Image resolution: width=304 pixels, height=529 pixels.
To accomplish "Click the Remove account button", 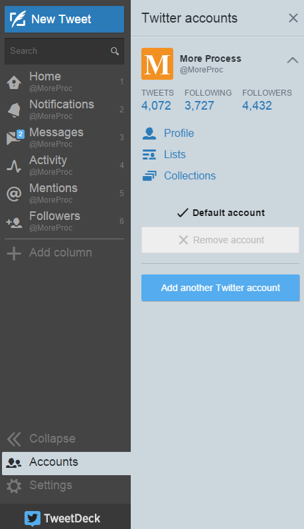I will tap(220, 240).
